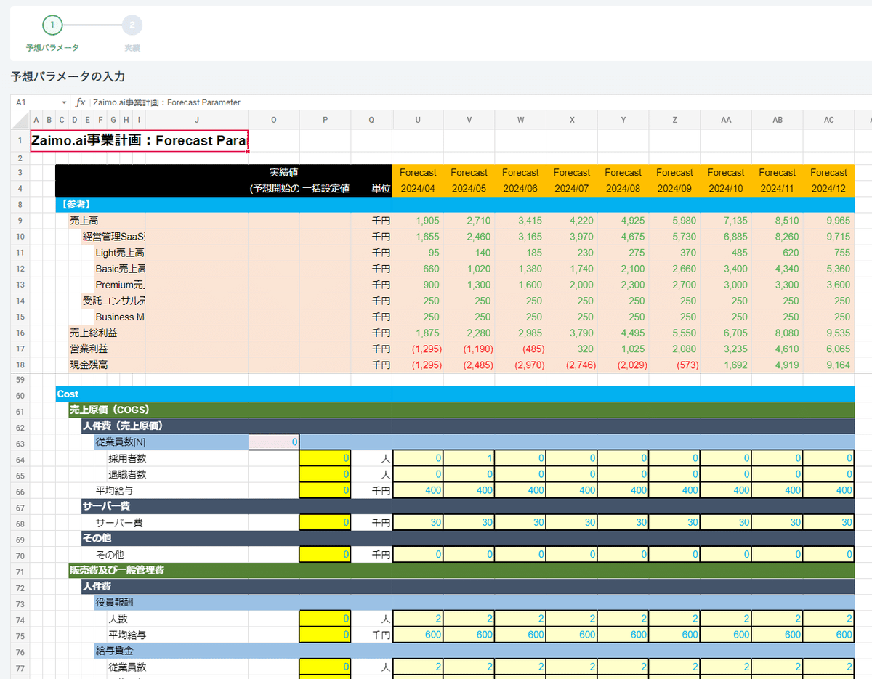Select column AA header

coord(726,120)
